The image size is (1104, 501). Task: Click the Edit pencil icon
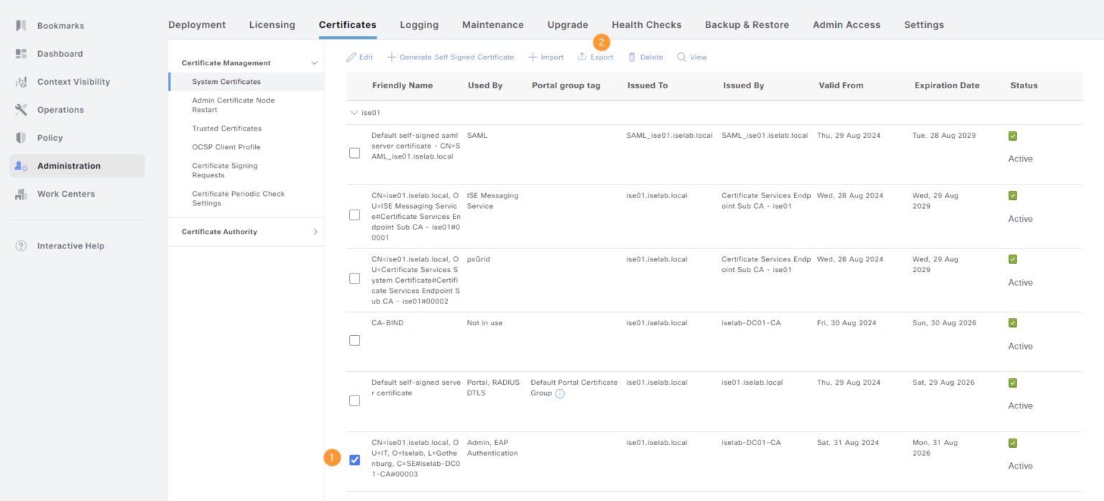[x=351, y=57]
